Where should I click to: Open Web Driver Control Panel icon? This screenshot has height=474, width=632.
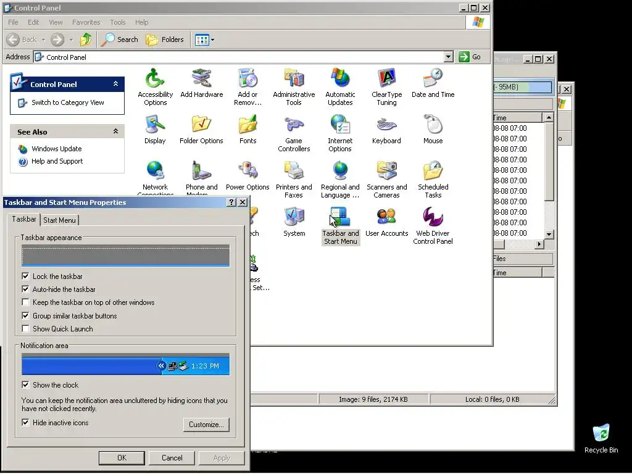433,226
